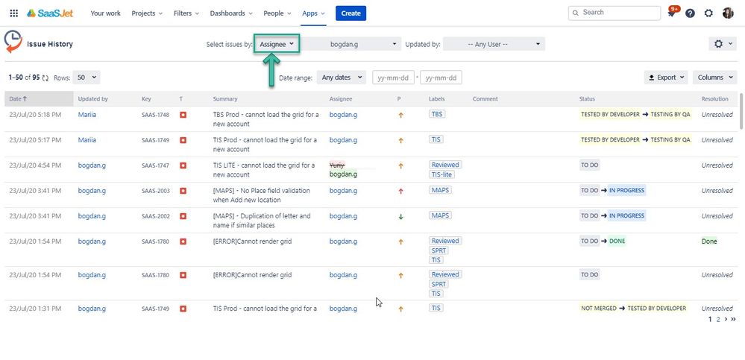Open the notifications bell

pos(672,13)
